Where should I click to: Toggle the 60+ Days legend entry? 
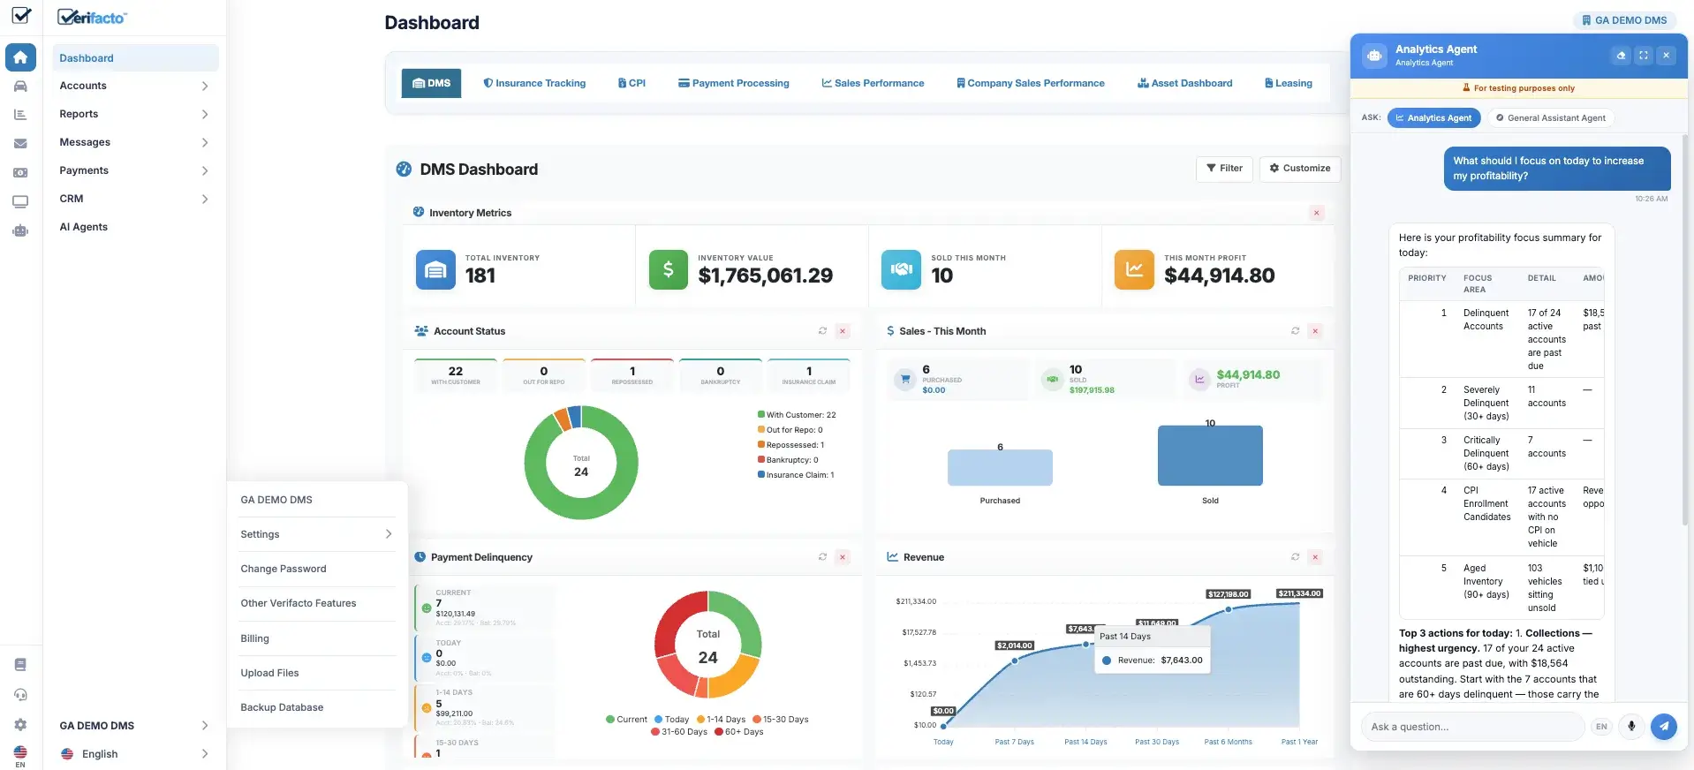(x=738, y=732)
